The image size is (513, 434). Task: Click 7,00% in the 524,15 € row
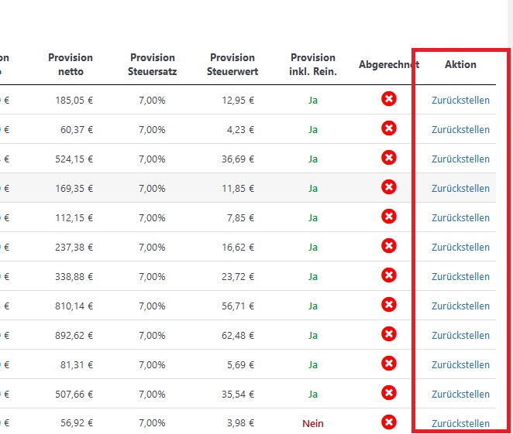152,159
